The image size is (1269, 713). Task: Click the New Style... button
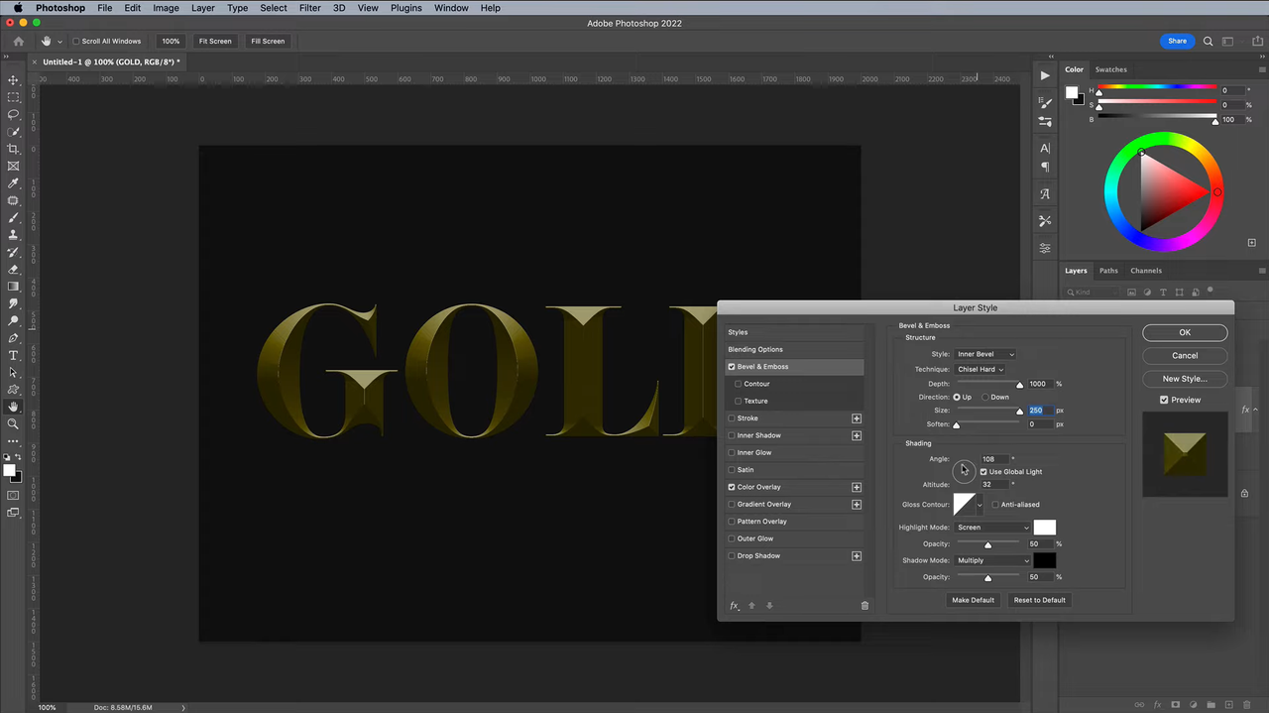click(x=1185, y=379)
